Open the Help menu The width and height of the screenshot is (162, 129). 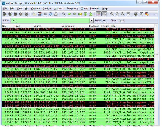coord(105,9)
